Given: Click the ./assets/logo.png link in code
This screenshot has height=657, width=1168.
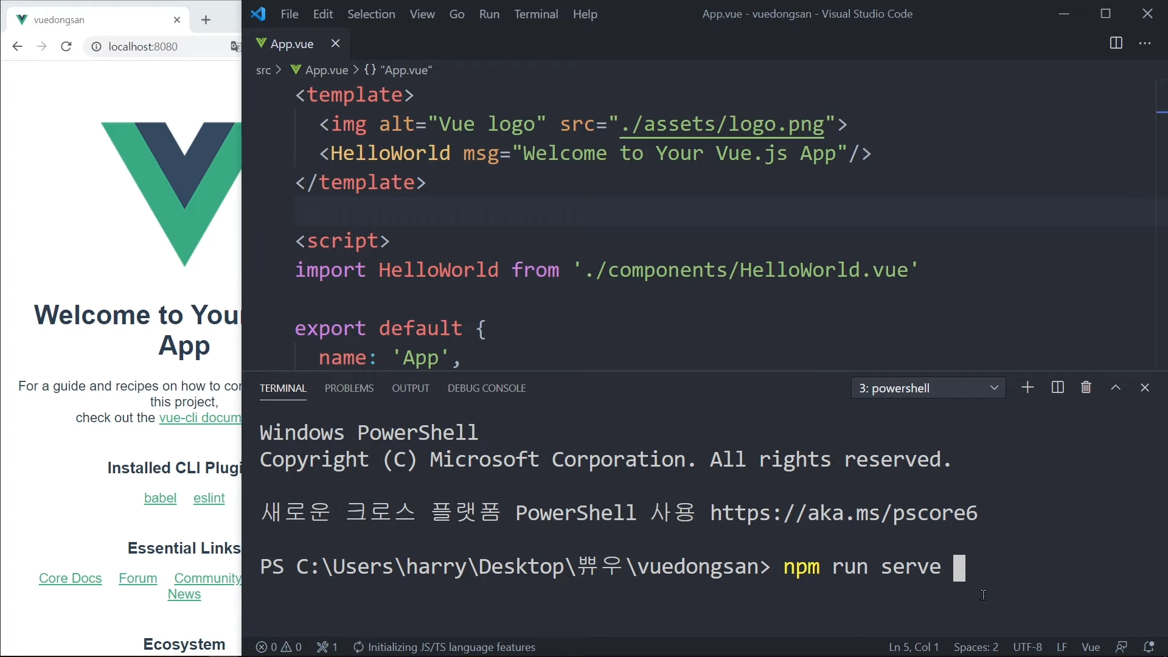Looking at the screenshot, I should pos(722,125).
